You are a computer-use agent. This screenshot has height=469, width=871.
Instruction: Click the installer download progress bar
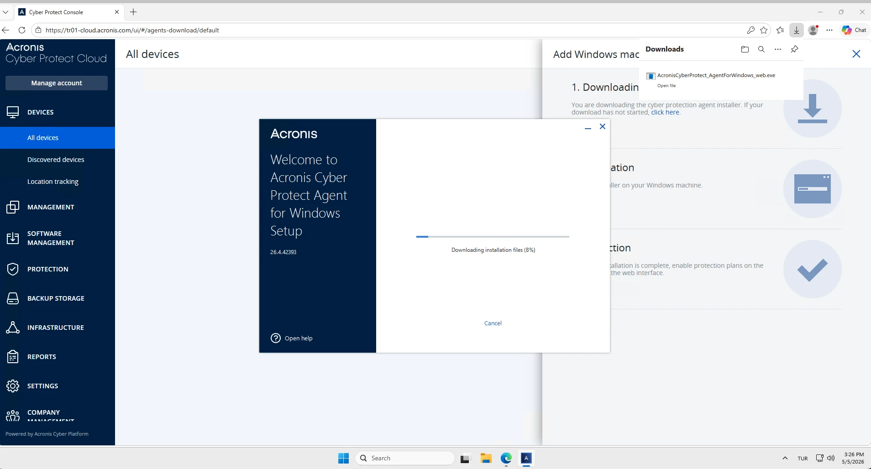point(493,237)
